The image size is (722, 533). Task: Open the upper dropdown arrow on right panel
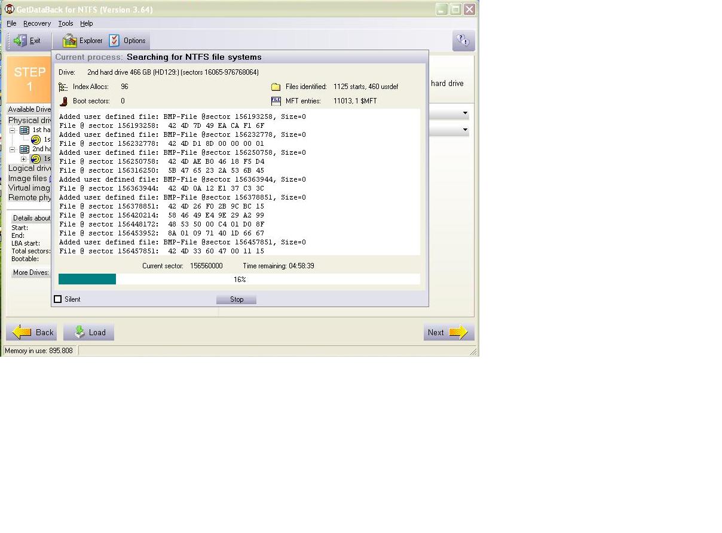tap(465, 113)
